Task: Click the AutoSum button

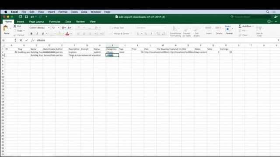Action: (245, 26)
